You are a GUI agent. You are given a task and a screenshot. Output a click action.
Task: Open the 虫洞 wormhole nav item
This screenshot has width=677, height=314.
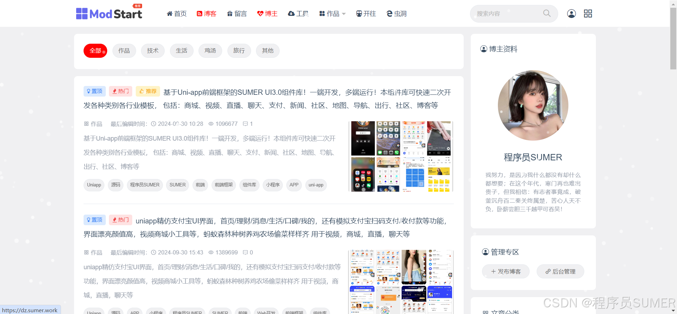click(397, 13)
